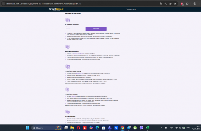
Task: Open the zoom magnifier icon in address bar
Action: tap(166, 4)
